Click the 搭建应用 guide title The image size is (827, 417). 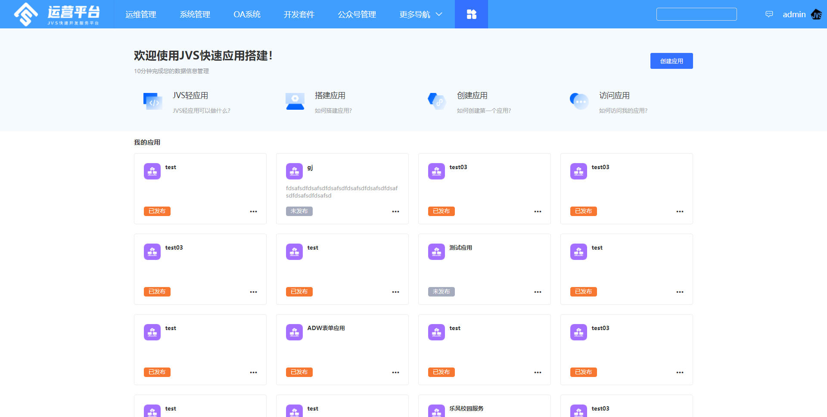tap(330, 96)
